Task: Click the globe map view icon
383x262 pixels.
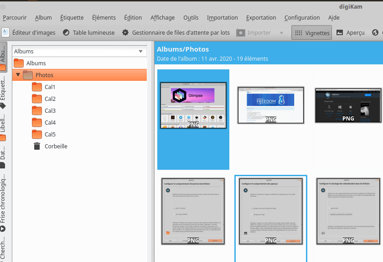Action: [375, 32]
